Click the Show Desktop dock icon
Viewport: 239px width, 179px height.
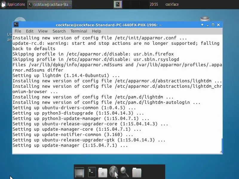tap(79, 172)
